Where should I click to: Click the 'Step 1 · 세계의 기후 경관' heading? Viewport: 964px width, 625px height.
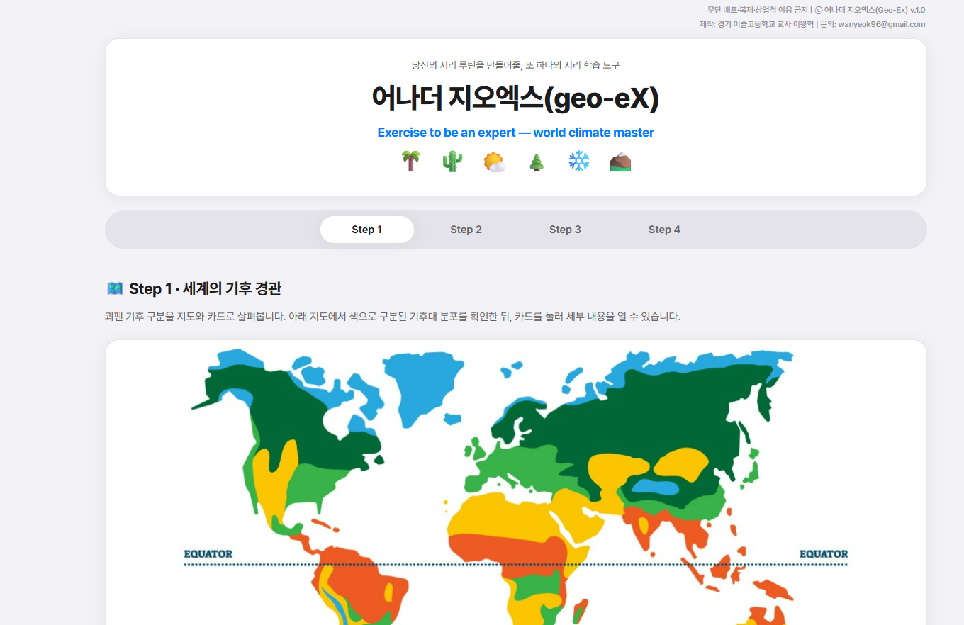click(205, 288)
